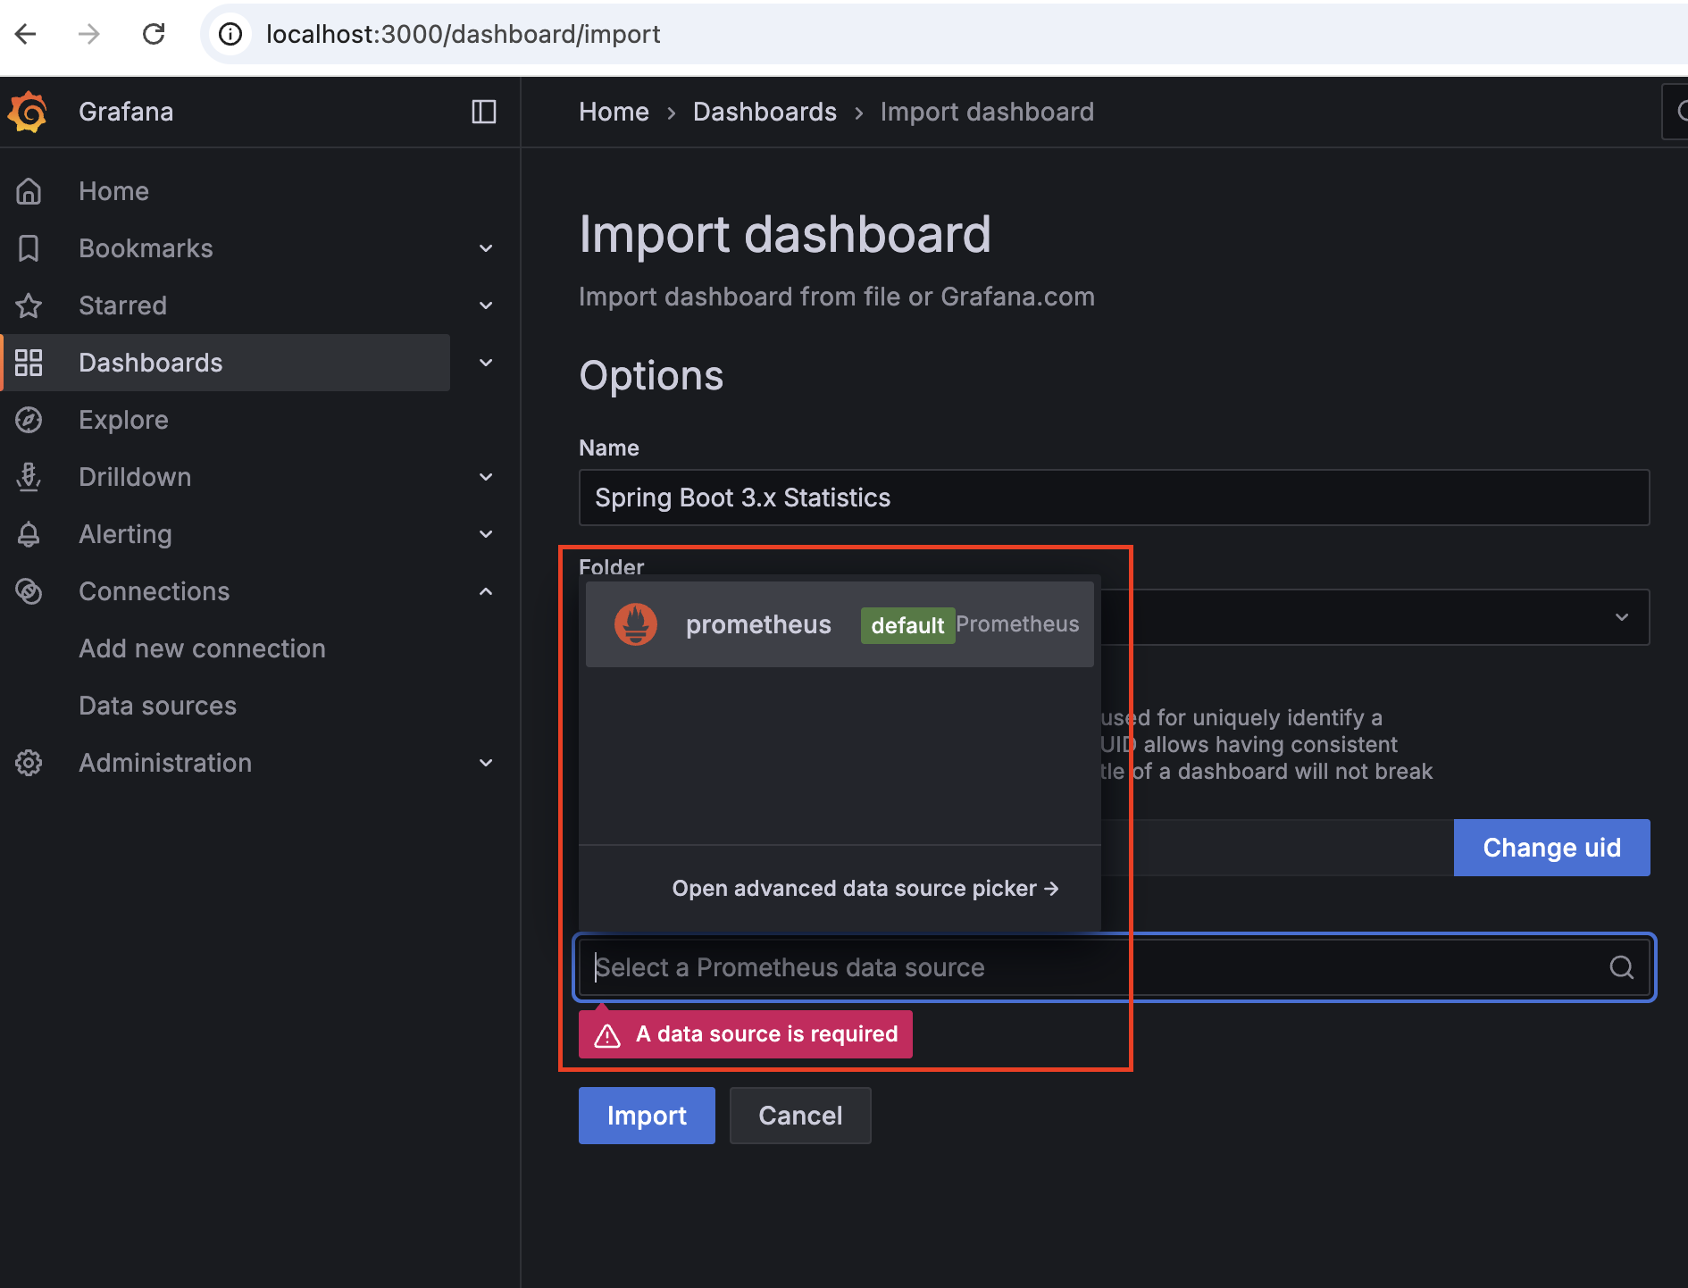Viewport: 1688px width, 1288px height.
Task: Reload the page with the refresh icon
Action: (154, 34)
